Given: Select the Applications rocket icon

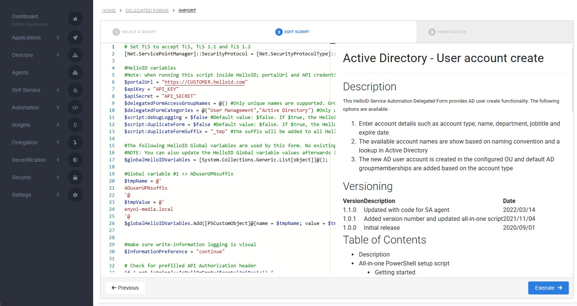Looking at the screenshot, I should click(75, 38).
